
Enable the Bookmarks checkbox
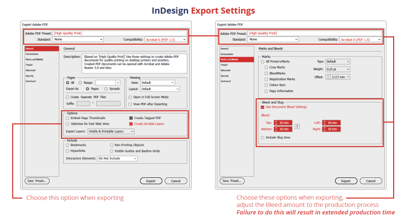click(x=67, y=145)
